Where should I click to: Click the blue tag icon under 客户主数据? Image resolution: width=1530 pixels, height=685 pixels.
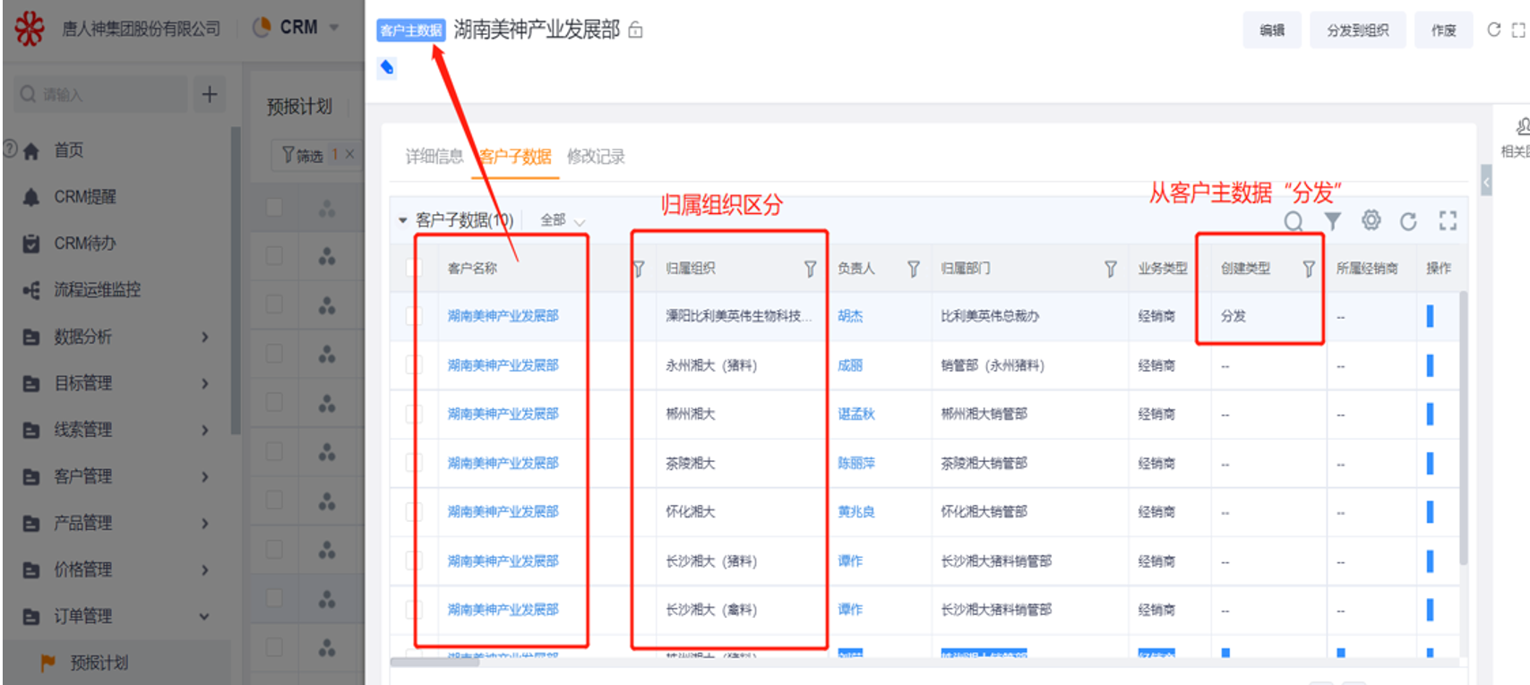[x=387, y=68]
